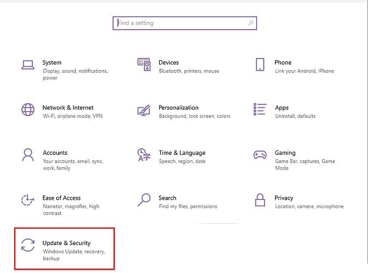This screenshot has width=368, height=273.
Task: Click the Gaming controller icon
Action: [260, 155]
